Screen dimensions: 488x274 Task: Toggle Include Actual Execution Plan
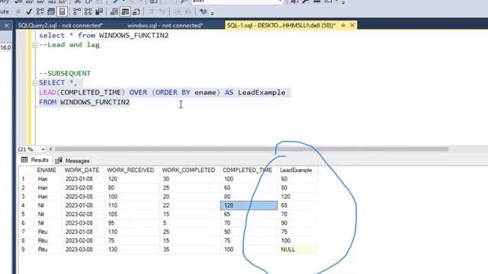tap(77, 12)
